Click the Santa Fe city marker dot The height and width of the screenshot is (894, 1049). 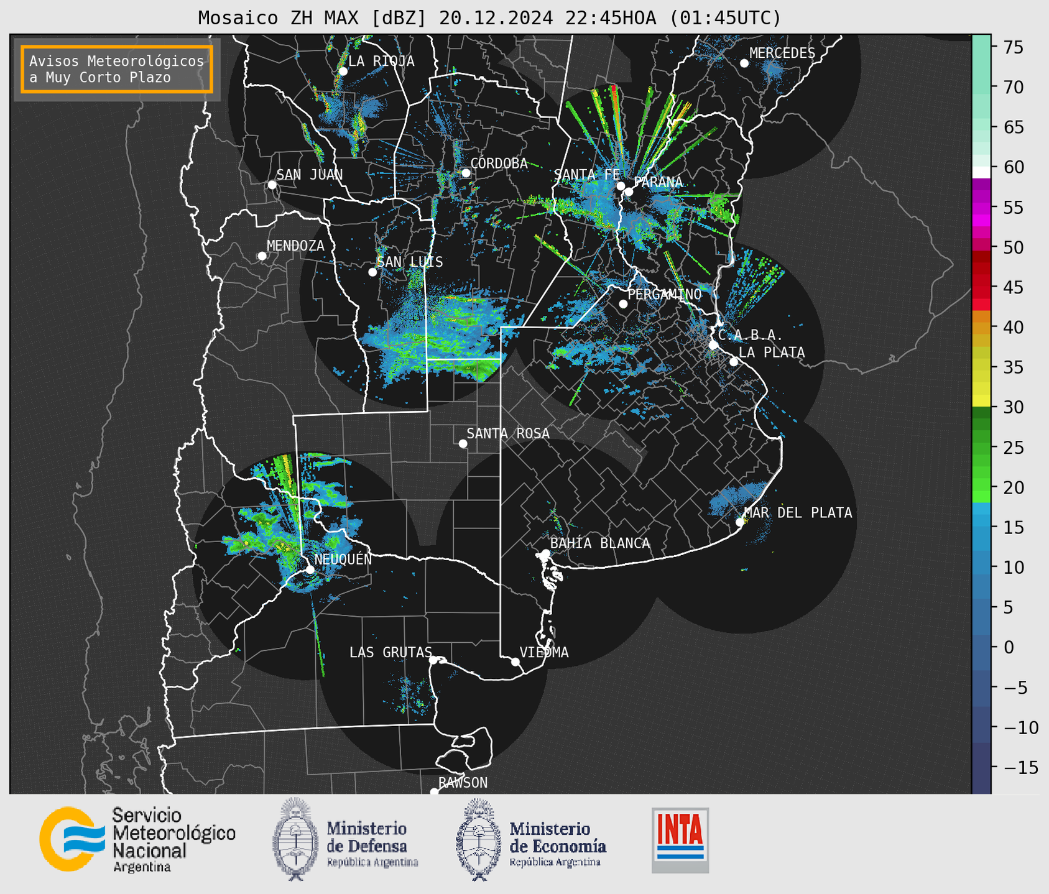pos(621,186)
